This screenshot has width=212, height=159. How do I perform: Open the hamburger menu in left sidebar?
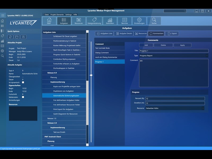(3, 15)
